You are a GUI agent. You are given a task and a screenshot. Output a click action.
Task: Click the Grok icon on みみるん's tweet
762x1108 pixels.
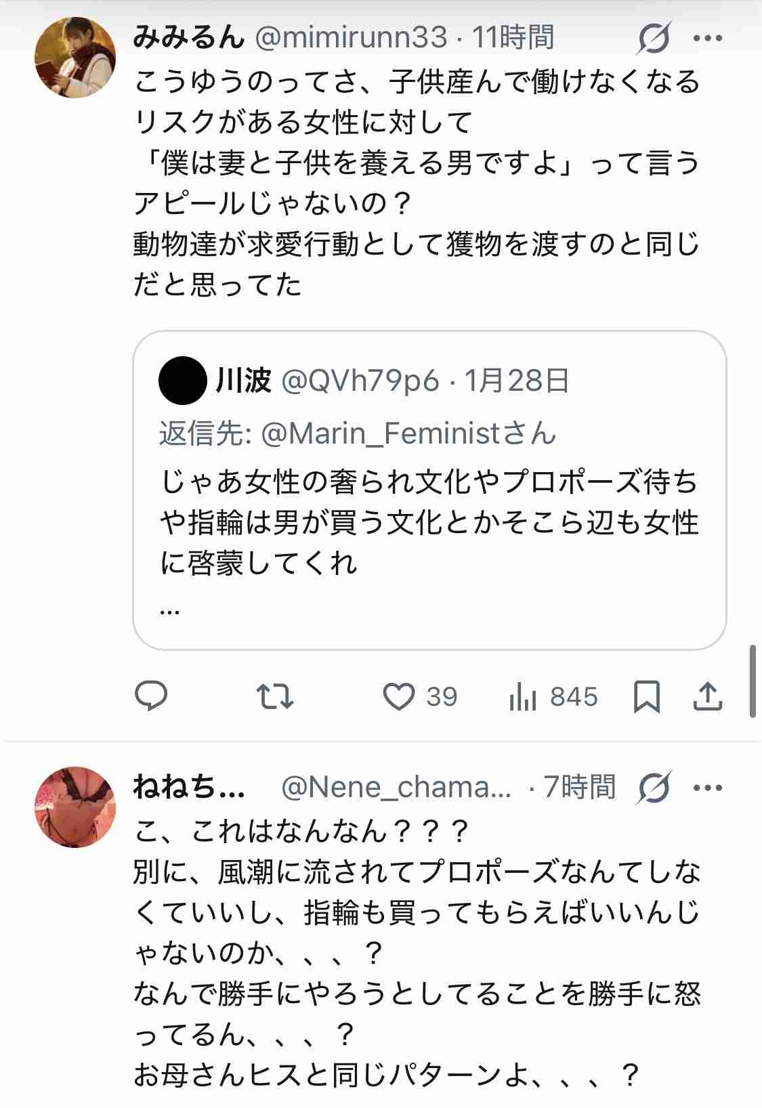click(x=654, y=38)
